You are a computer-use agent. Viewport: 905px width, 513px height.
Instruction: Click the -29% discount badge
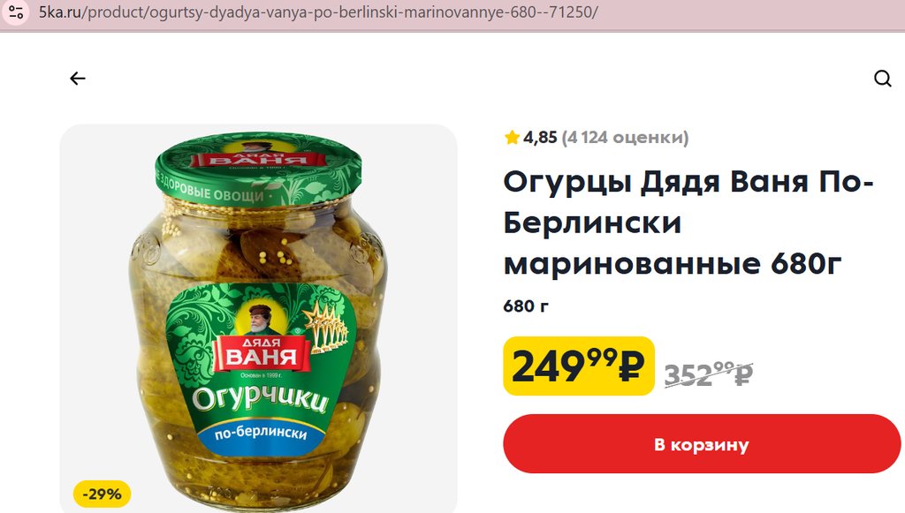pos(103,494)
